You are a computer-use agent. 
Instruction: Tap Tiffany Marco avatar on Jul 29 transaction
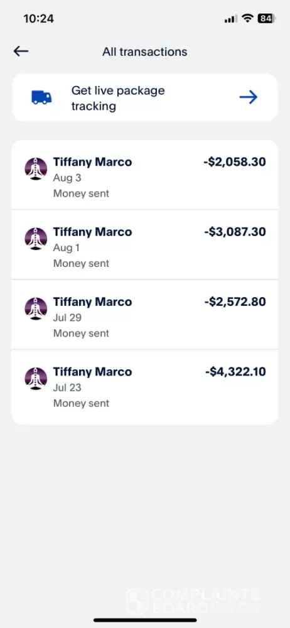click(x=36, y=309)
